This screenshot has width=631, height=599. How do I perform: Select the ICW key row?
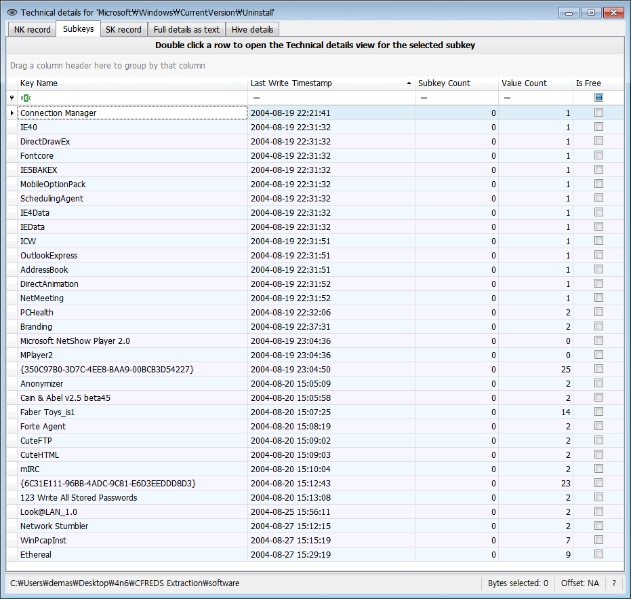click(x=315, y=241)
